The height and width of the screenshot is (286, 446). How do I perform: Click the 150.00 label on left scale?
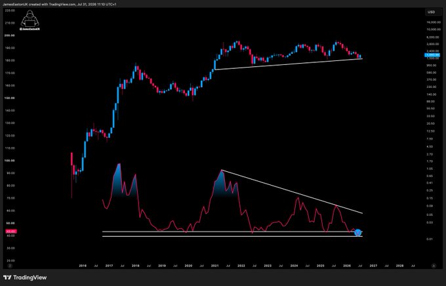pos(10,98)
